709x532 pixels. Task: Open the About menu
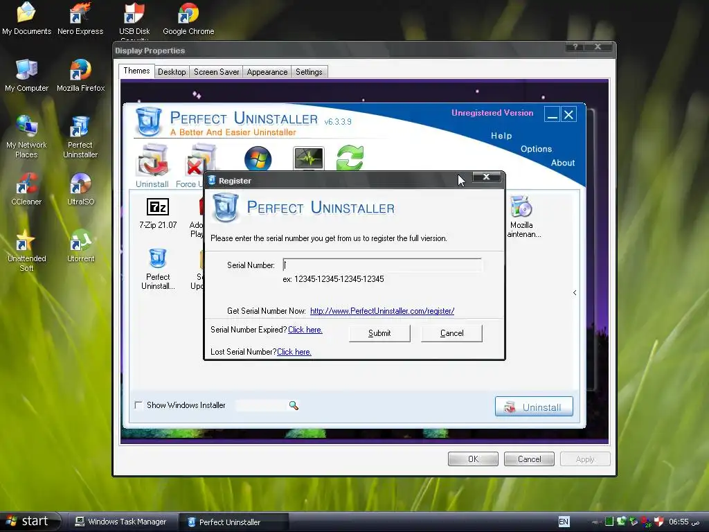(563, 163)
